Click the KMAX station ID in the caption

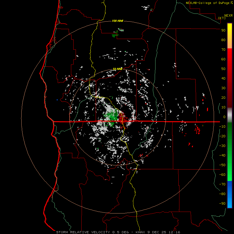140,232
